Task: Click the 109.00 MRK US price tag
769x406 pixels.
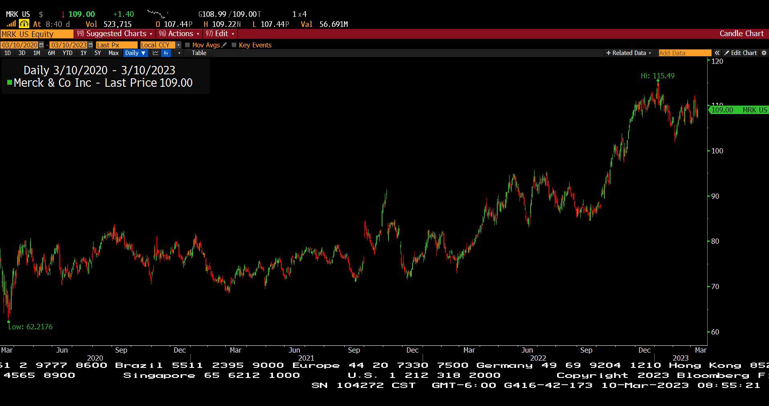Action: (x=738, y=110)
